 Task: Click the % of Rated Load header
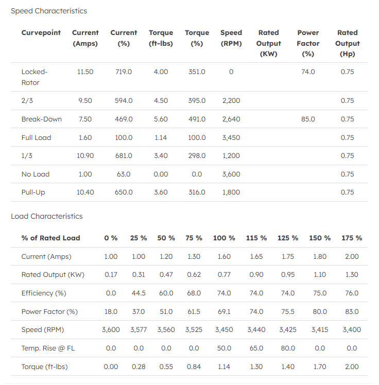click(x=51, y=238)
